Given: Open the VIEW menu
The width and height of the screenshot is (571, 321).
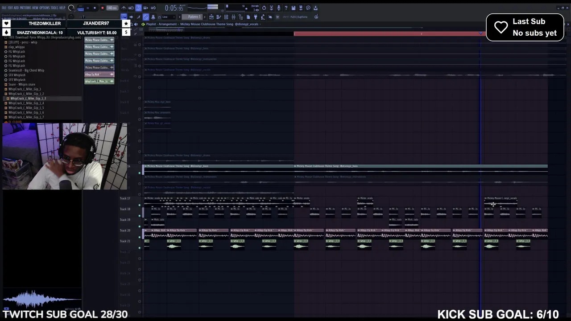Looking at the screenshot, I should coord(35,8).
